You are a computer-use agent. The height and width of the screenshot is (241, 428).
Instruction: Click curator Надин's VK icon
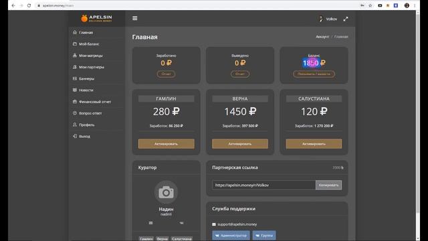(x=181, y=223)
